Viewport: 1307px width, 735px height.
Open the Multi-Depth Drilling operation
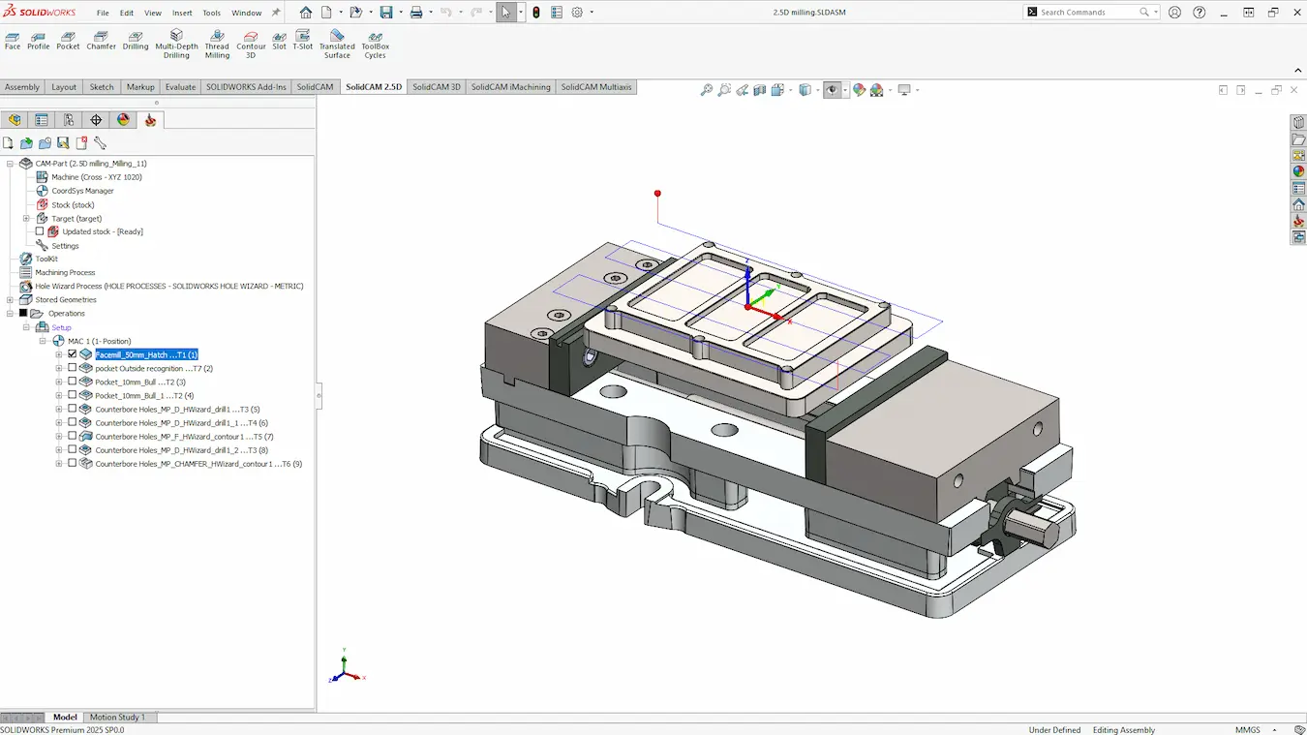click(176, 44)
